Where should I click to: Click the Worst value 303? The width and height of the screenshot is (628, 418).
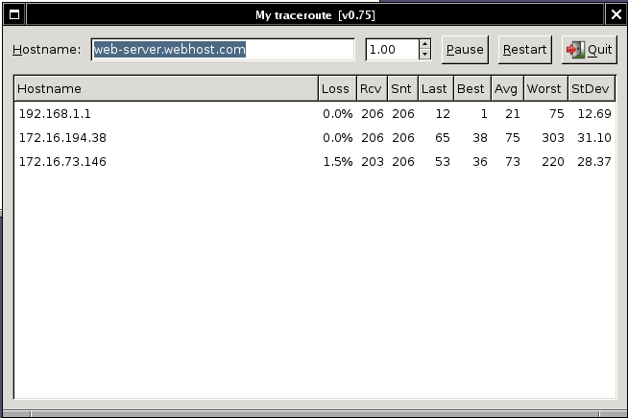(553, 138)
